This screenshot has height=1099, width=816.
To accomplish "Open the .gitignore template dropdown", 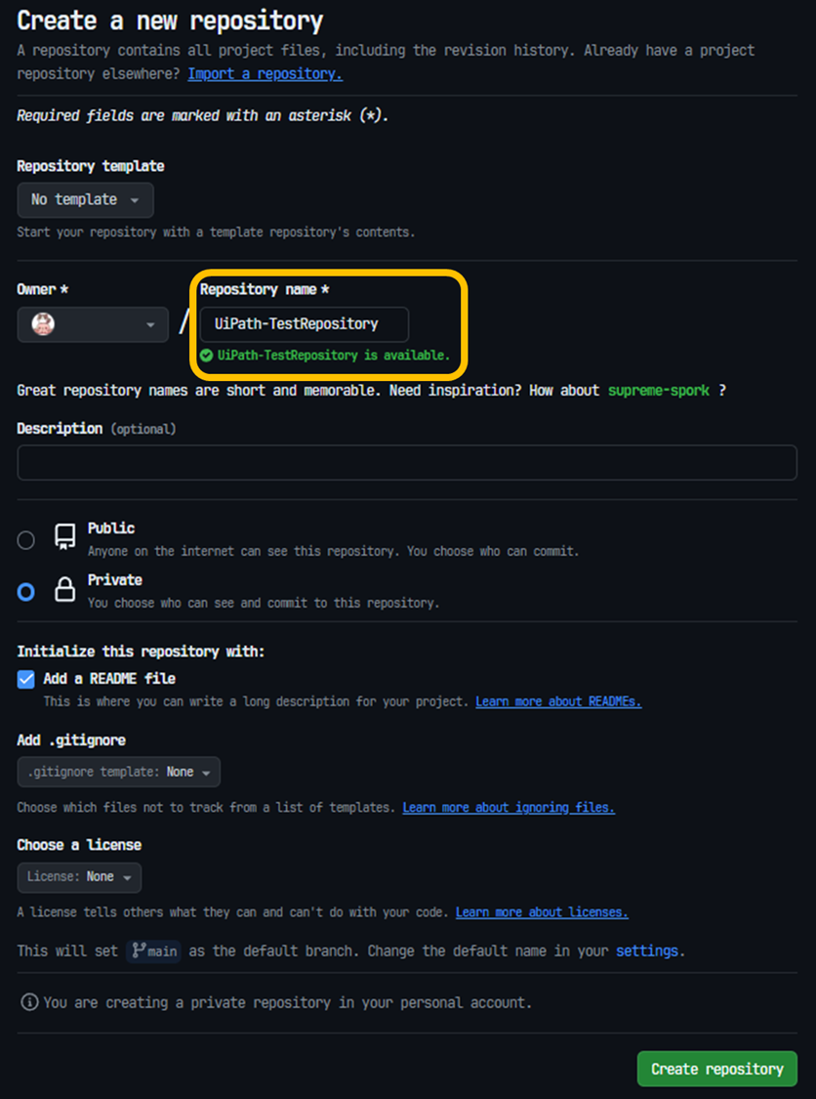I will [118, 772].
